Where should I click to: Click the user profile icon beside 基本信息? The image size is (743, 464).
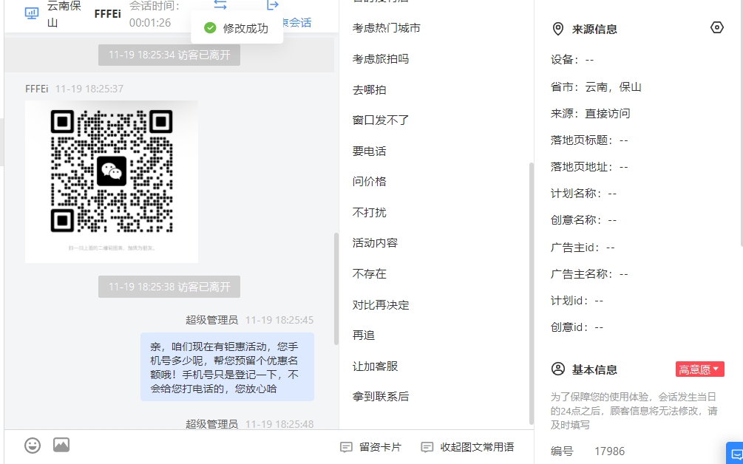click(x=558, y=369)
